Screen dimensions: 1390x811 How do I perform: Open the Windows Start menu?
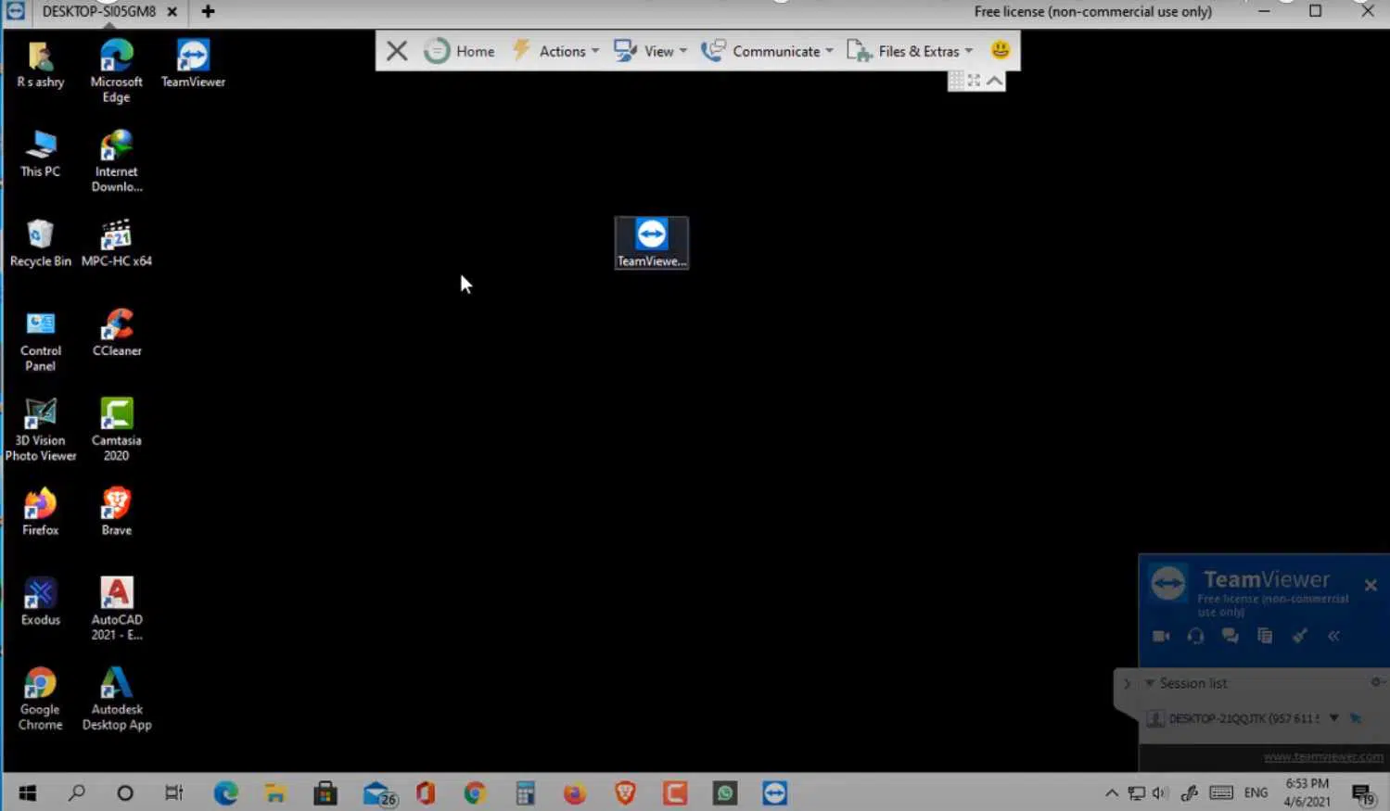pos(27,792)
